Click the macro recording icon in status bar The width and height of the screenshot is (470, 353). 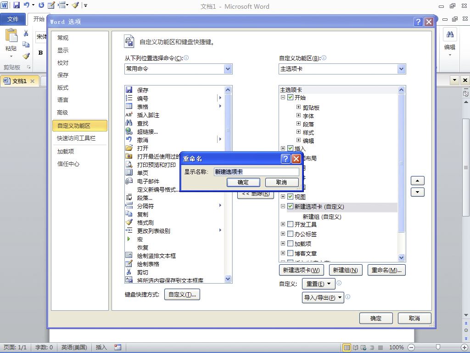coord(118,347)
